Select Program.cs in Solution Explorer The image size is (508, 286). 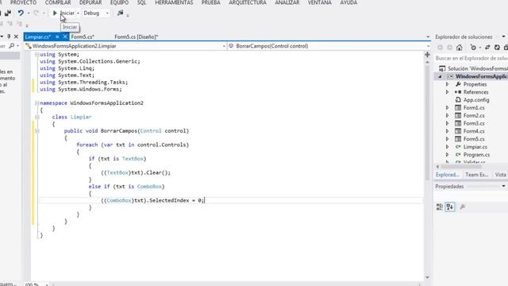pos(476,155)
